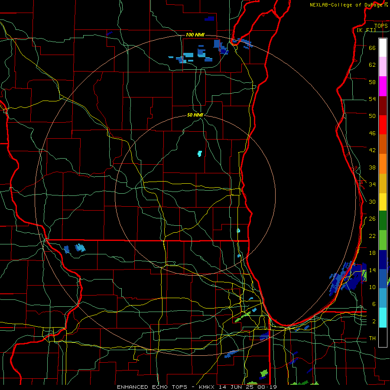Select the light green legend swatch
This screenshot has height=390, width=390.
(x=383, y=240)
